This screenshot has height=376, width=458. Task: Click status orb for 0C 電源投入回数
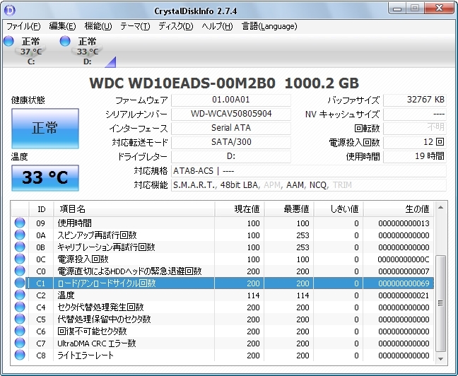[x=20, y=259]
